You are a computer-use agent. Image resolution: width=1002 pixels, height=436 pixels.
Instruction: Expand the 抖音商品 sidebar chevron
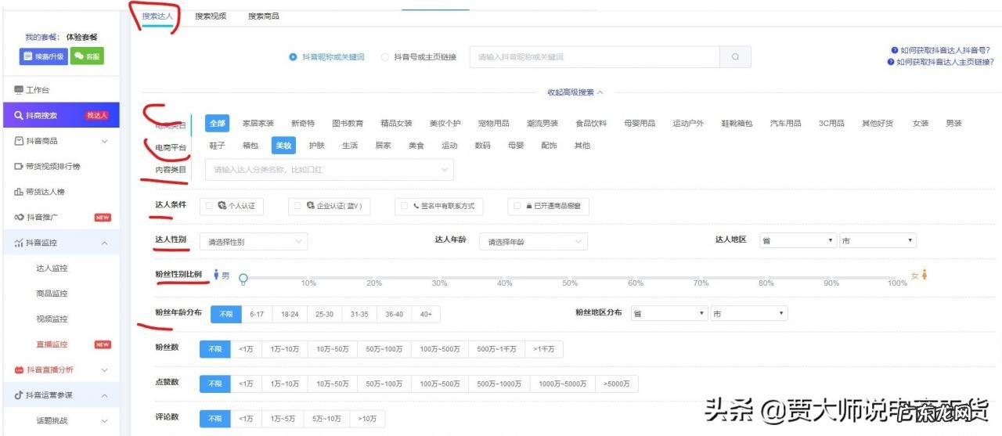(x=105, y=142)
